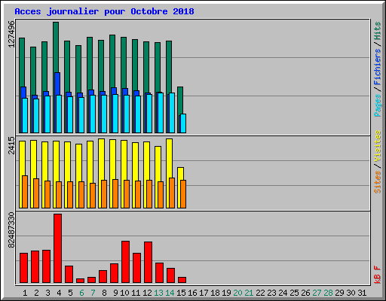Click the red KB bar for day 12
Image resolution: width=386 pixels, height=301 pixels.
click(148, 263)
